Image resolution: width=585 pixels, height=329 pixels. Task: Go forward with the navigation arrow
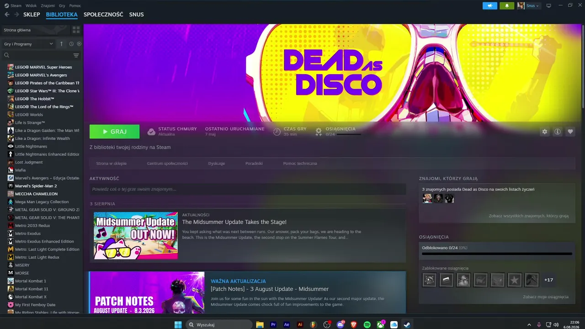pyautogui.click(x=16, y=15)
